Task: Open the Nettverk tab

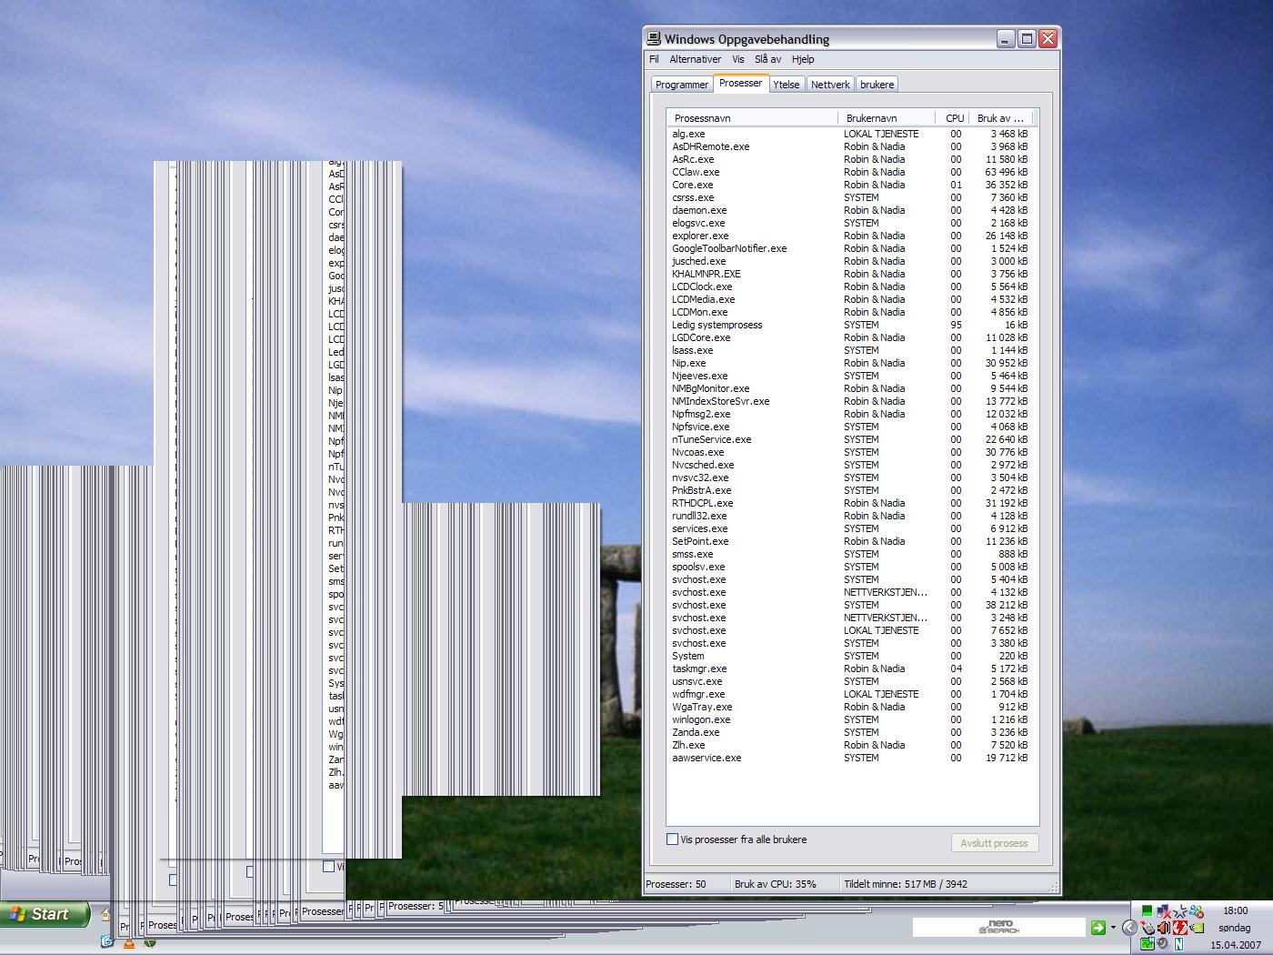Action: coord(830,85)
